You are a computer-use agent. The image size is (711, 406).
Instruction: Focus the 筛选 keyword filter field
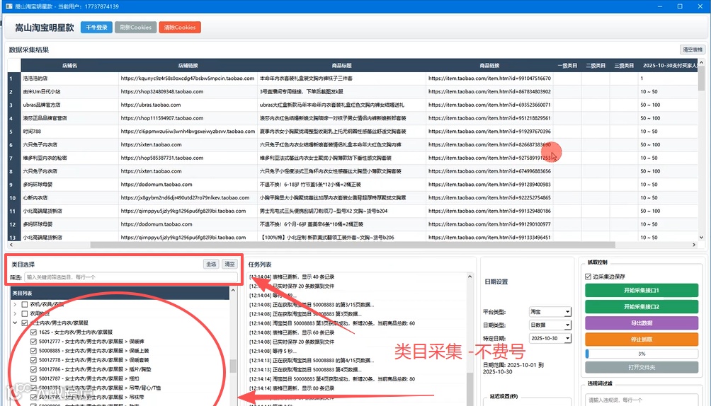(x=130, y=277)
